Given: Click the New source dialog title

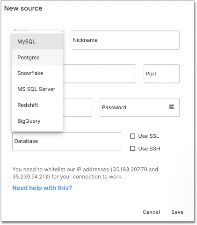Looking at the screenshot, I should 23,8.
